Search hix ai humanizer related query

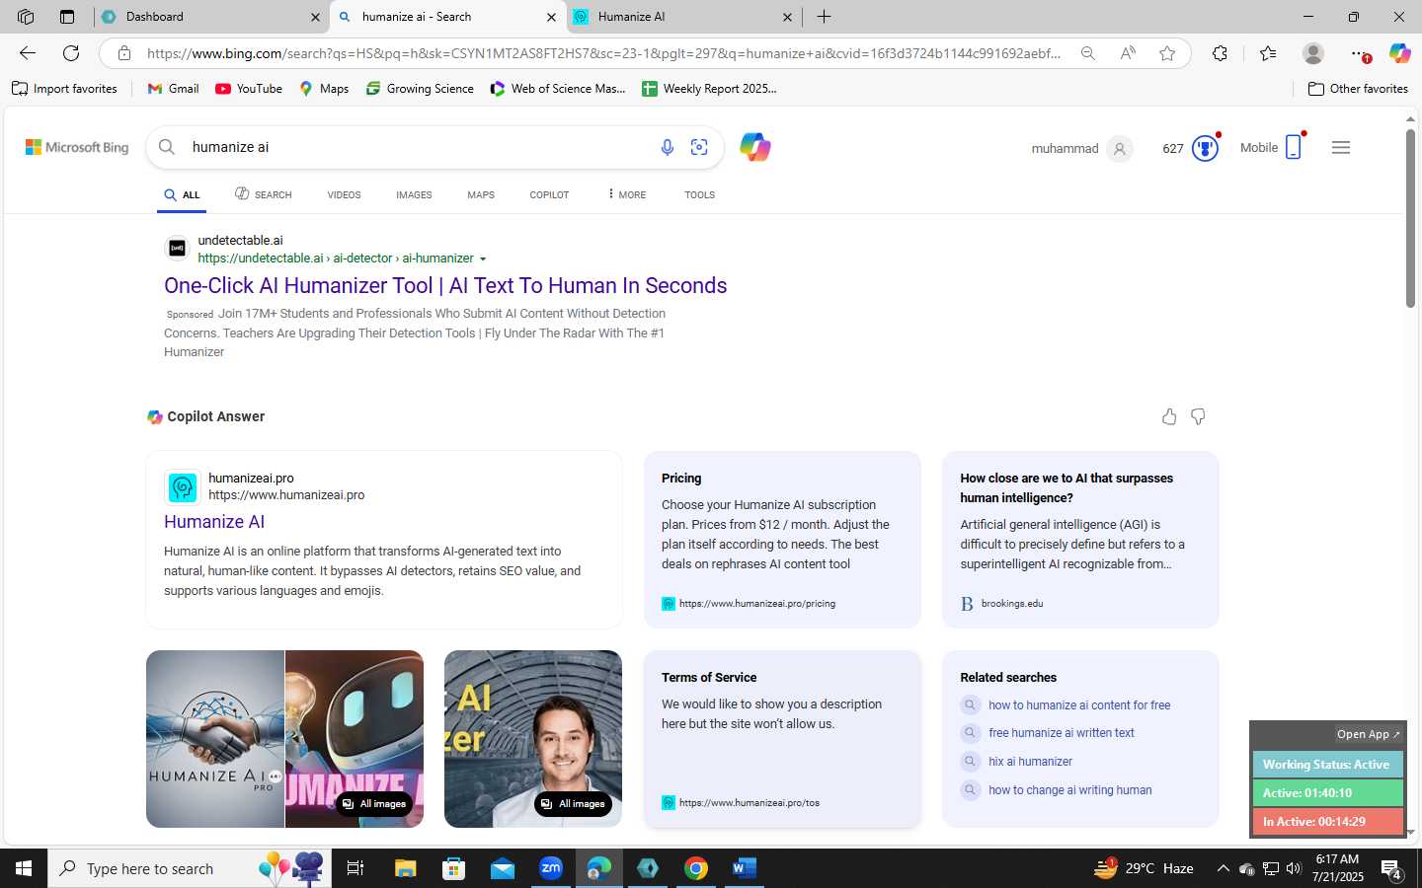pyautogui.click(x=1030, y=762)
